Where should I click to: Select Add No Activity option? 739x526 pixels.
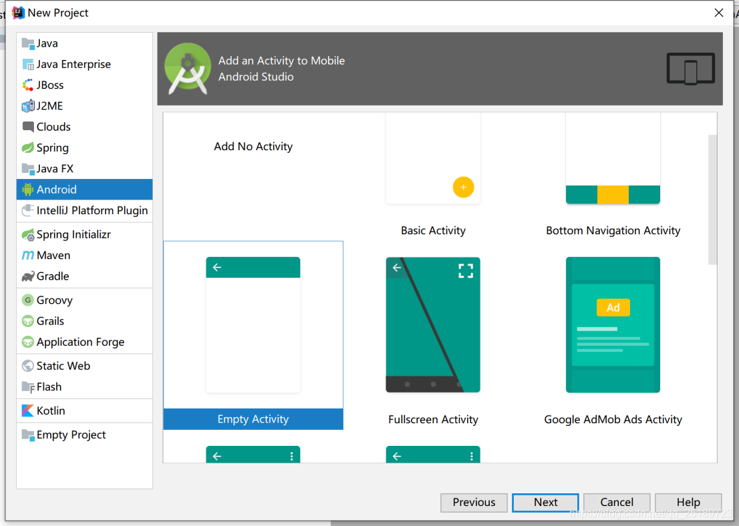click(253, 146)
